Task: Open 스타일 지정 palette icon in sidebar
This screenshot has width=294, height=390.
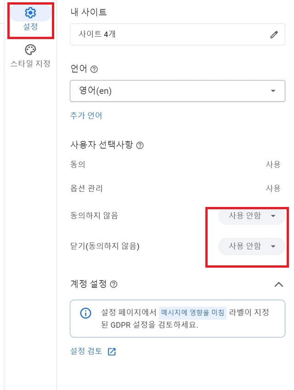Action: 29,50
